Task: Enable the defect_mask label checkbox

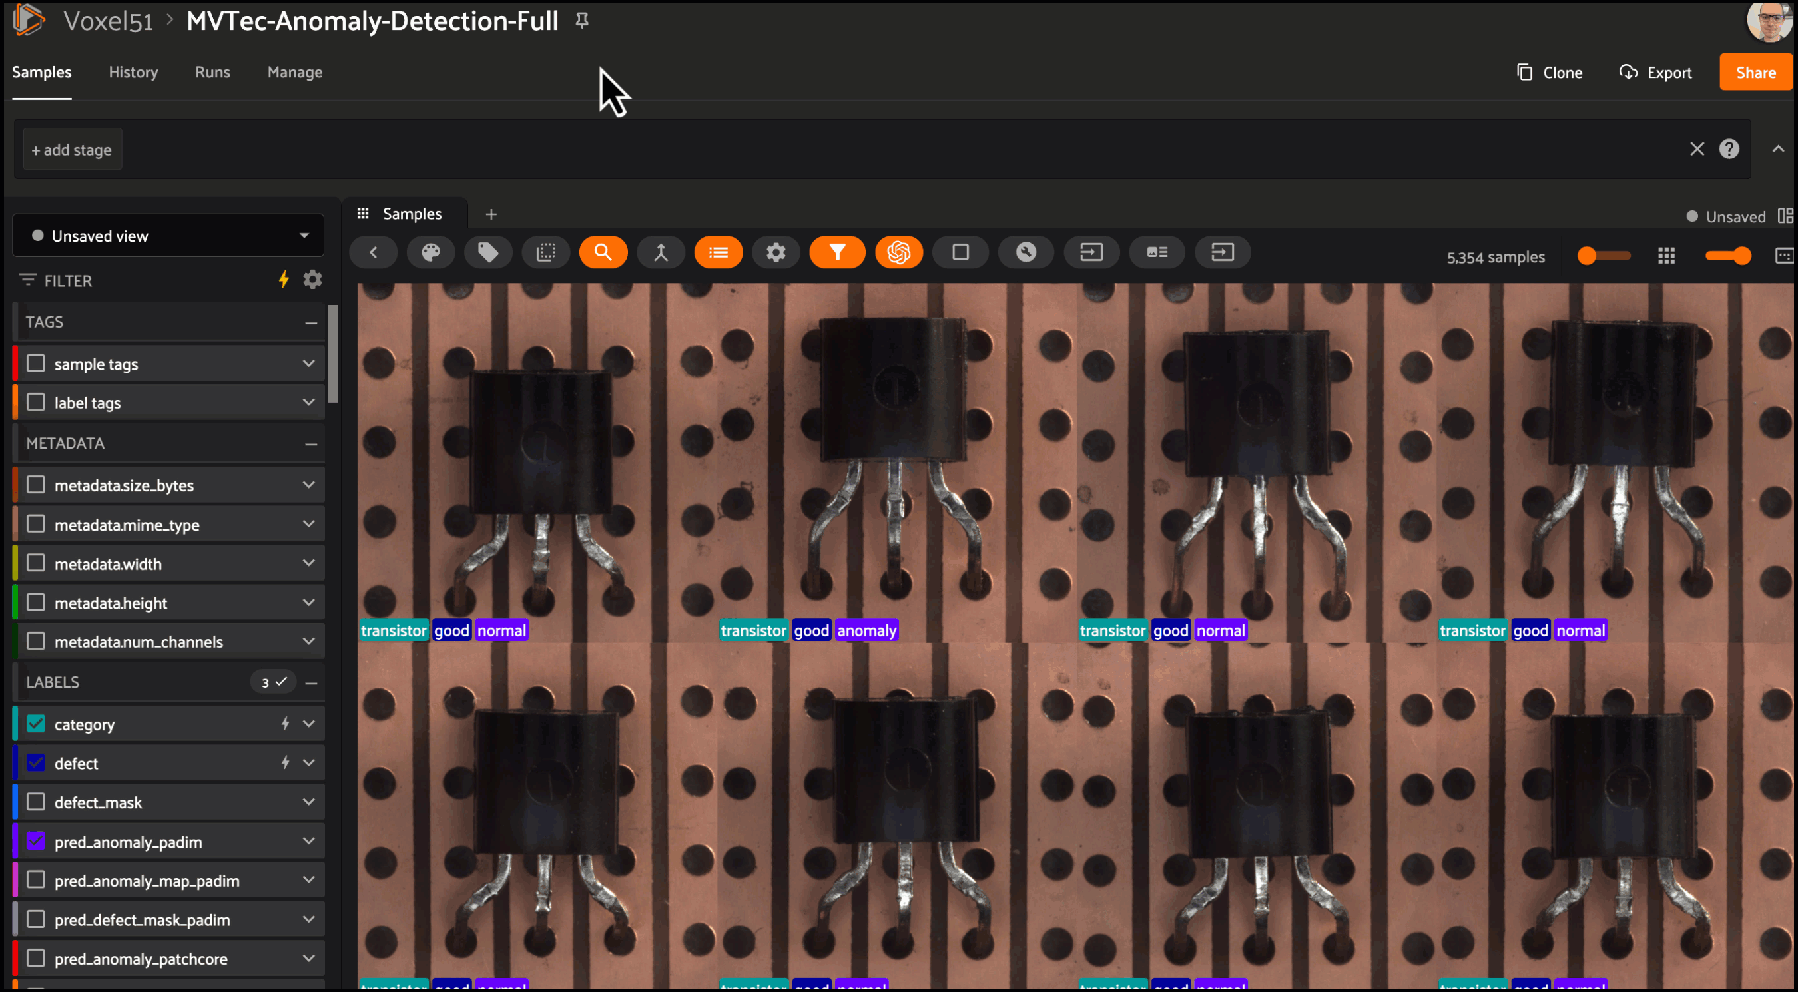Action: pos(35,802)
